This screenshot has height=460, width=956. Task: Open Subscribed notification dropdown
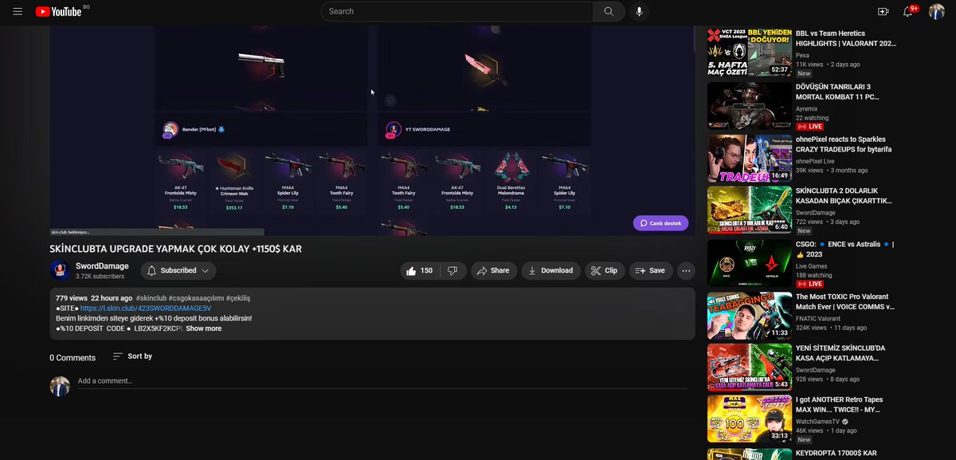178,270
